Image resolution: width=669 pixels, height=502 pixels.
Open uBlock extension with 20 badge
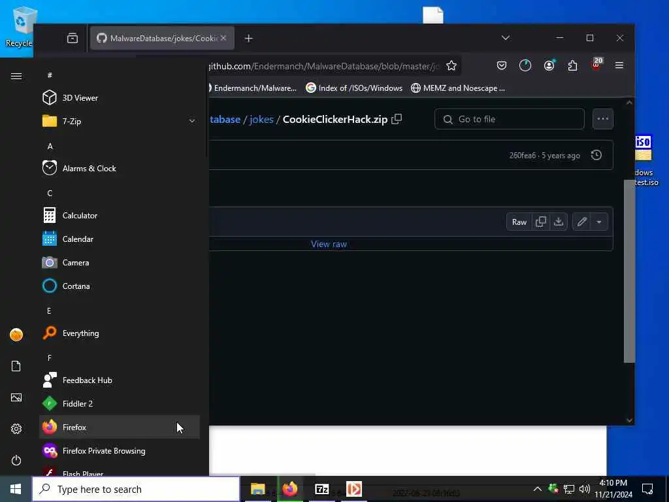click(596, 65)
